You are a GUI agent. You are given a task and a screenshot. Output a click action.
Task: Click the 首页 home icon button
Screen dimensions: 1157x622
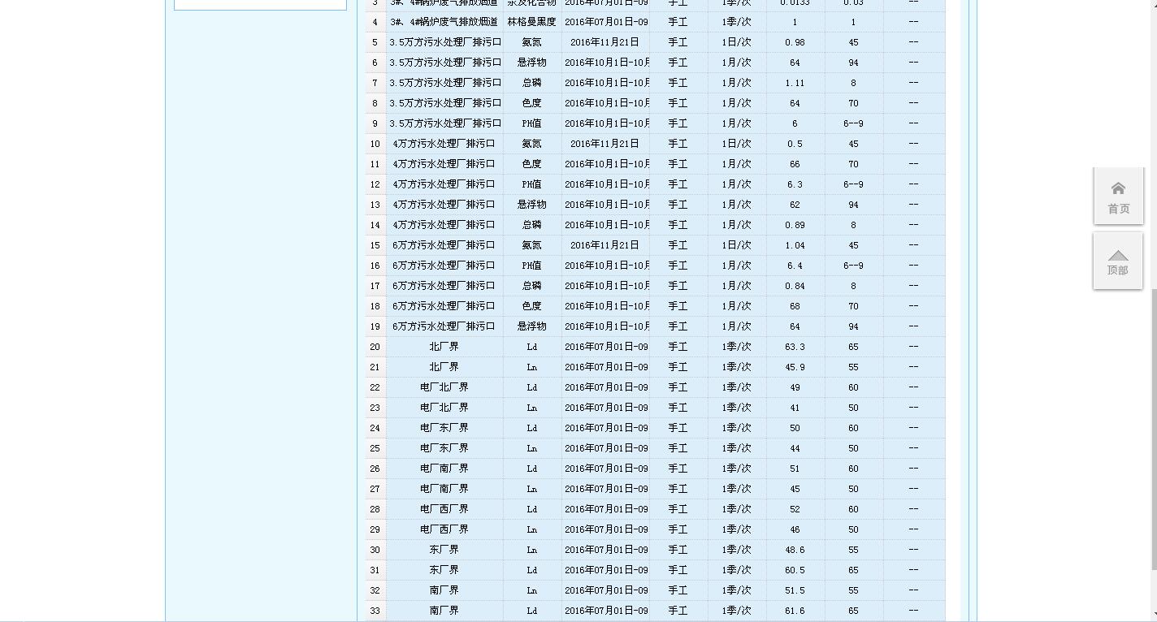pos(1117,195)
